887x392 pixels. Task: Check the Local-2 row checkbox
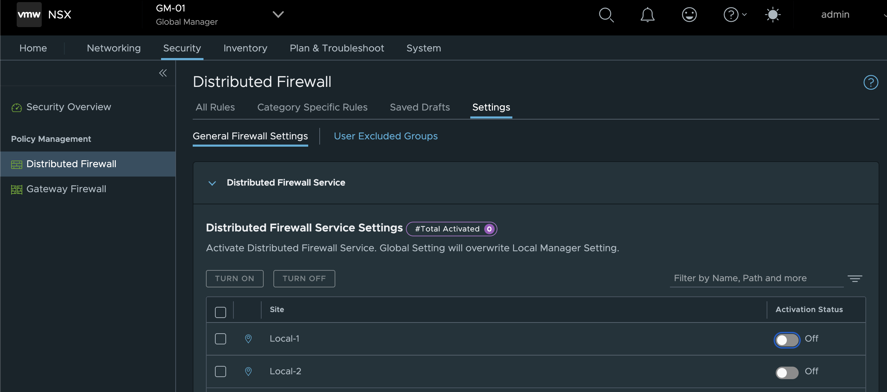(221, 371)
